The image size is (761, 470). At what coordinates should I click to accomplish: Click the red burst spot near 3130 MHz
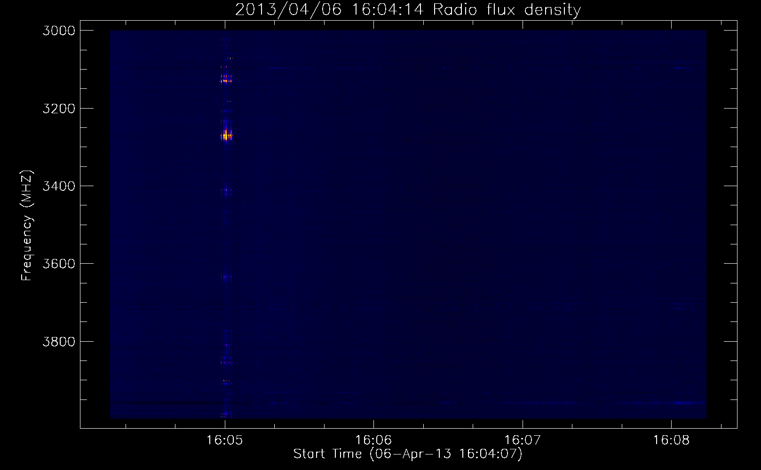(x=226, y=81)
